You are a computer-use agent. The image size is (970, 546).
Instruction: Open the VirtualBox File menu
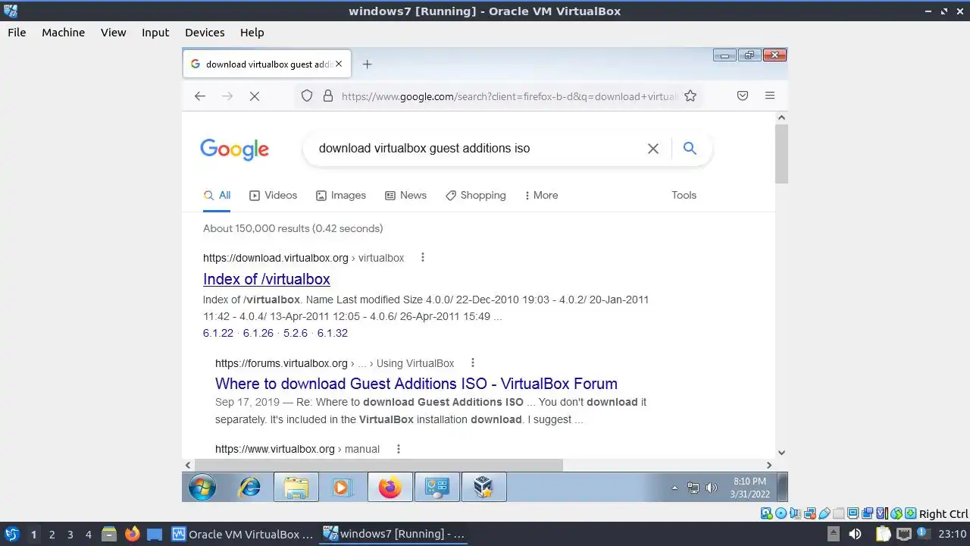tap(17, 33)
